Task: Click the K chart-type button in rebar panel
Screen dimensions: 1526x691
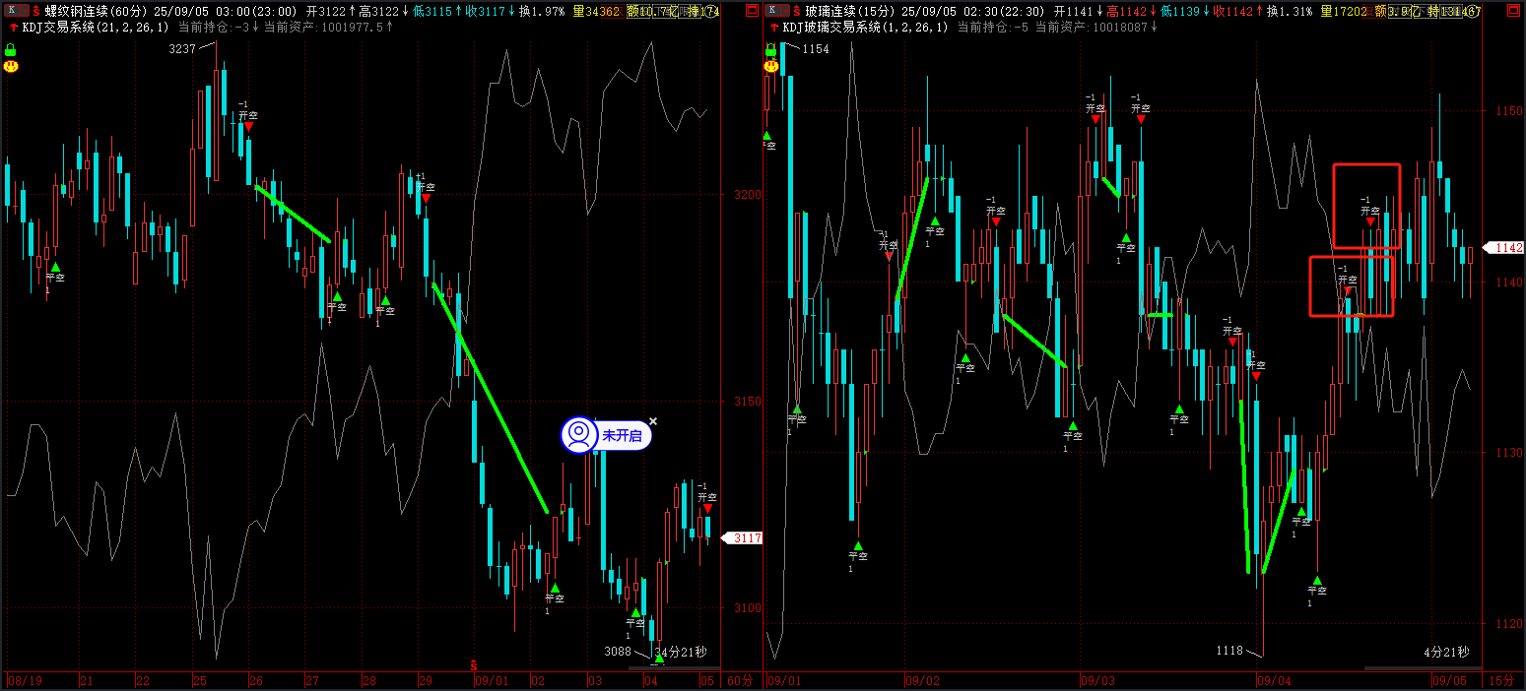Action: (11, 11)
